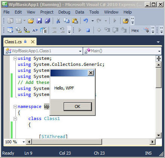Open standard toolbar options overflow
This screenshot has width=165, height=158.
(133, 21)
